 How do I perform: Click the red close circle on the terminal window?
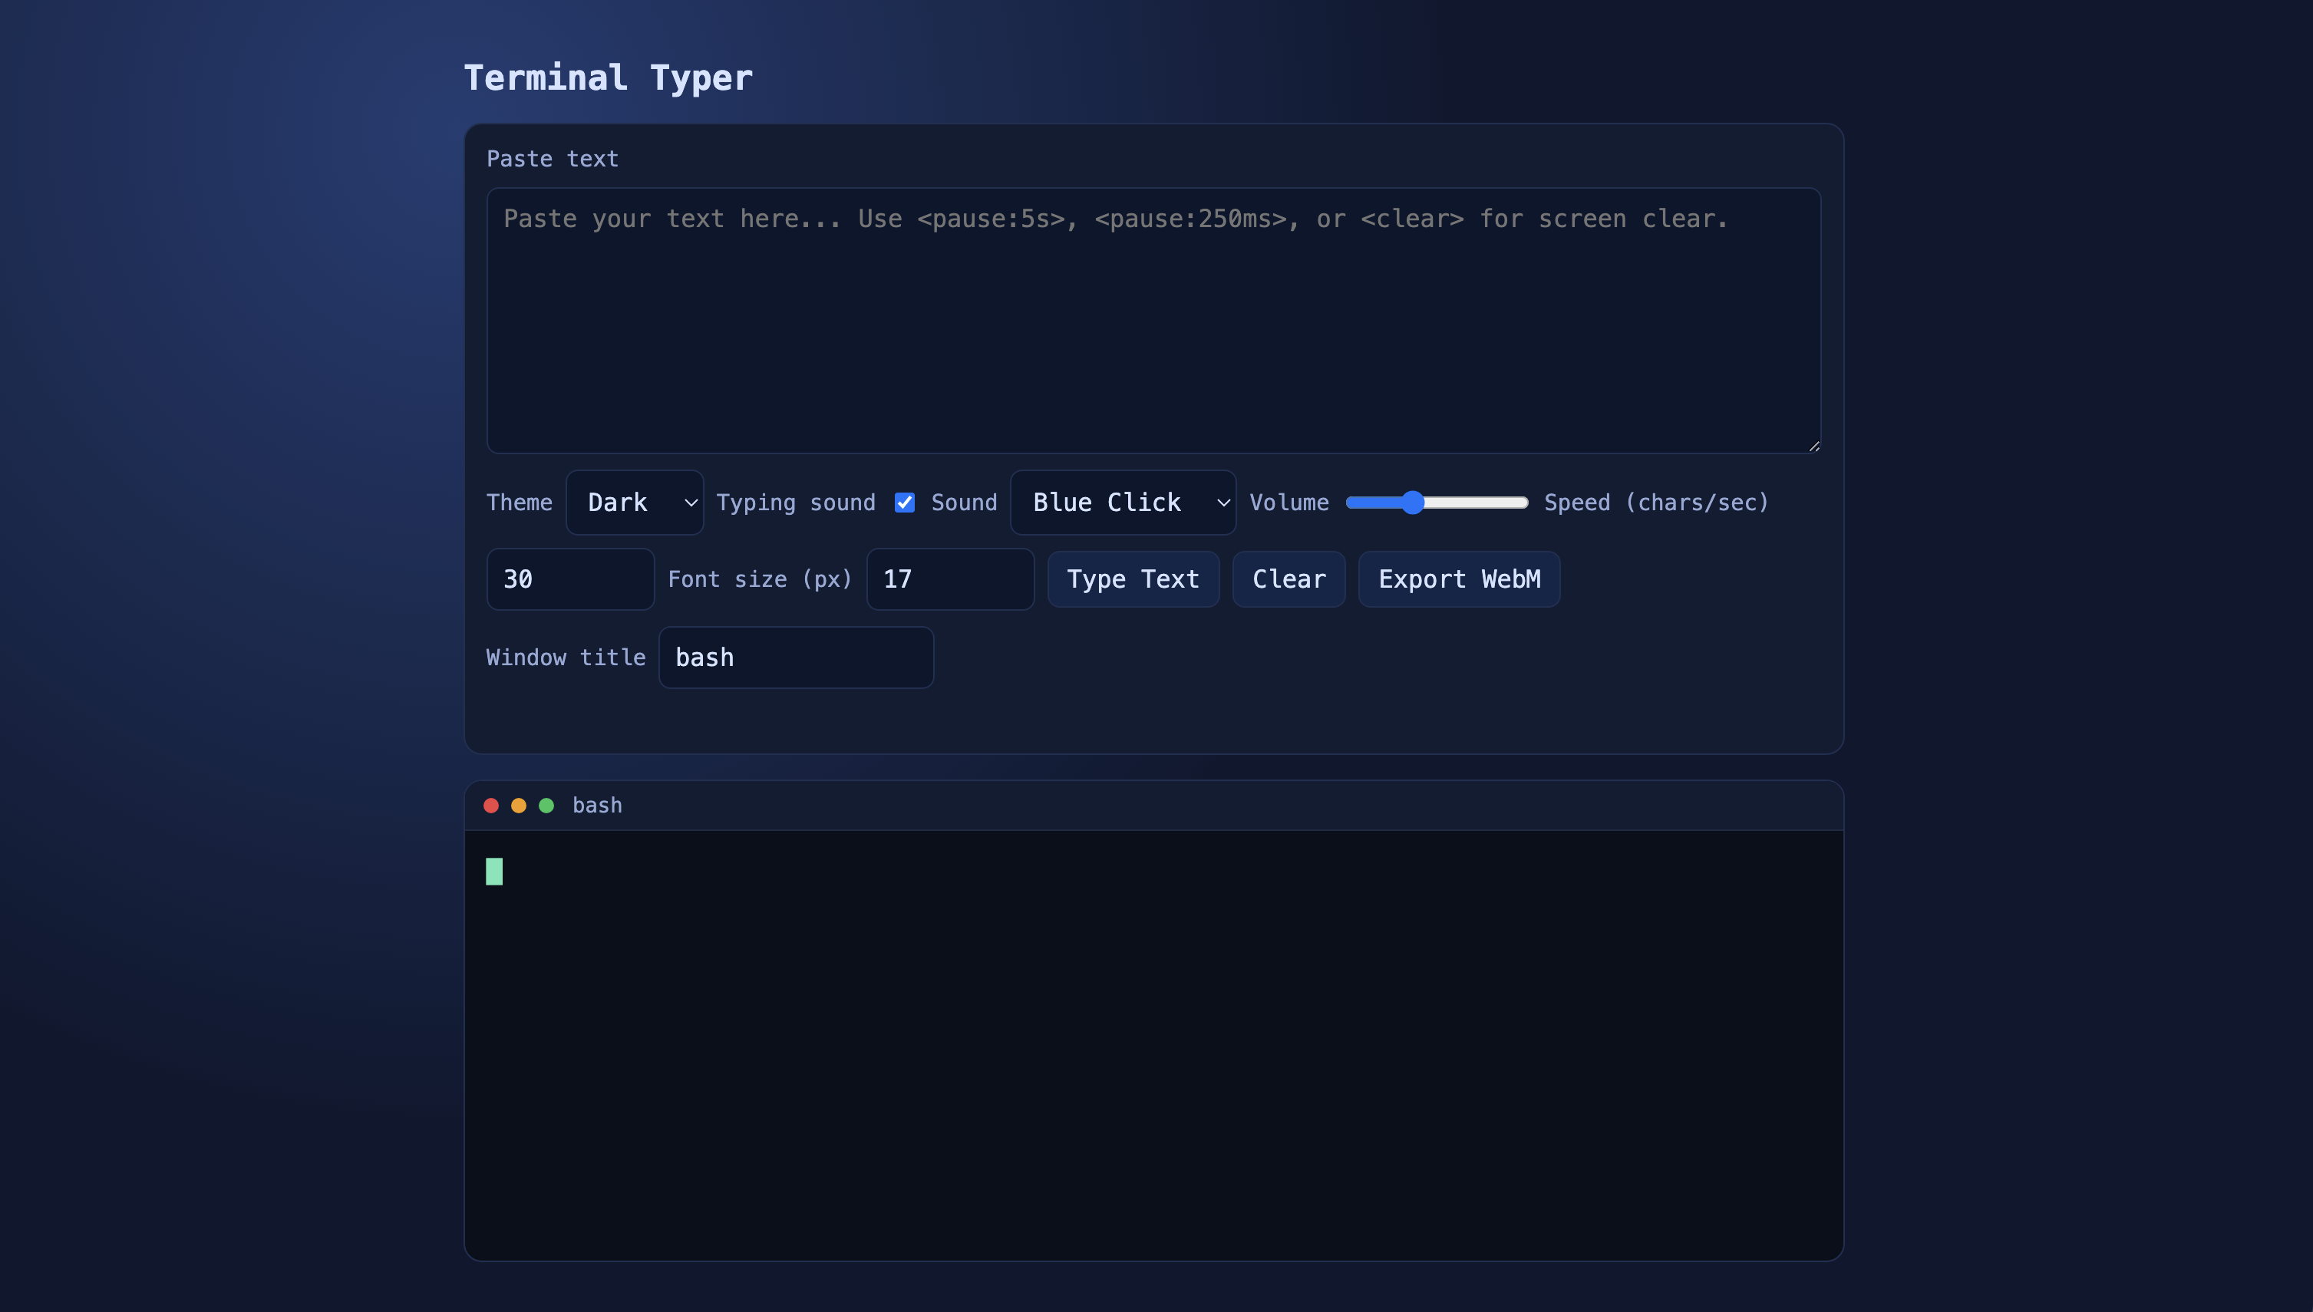491,805
